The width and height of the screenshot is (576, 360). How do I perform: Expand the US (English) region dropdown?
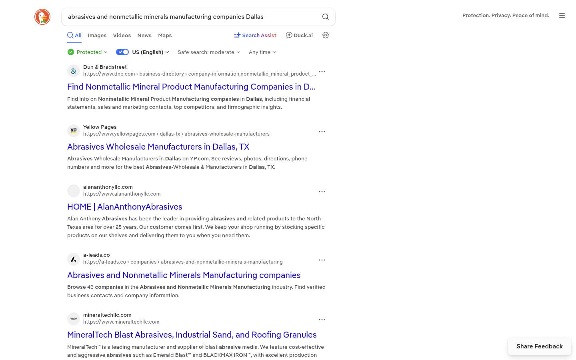tap(151, 52)
